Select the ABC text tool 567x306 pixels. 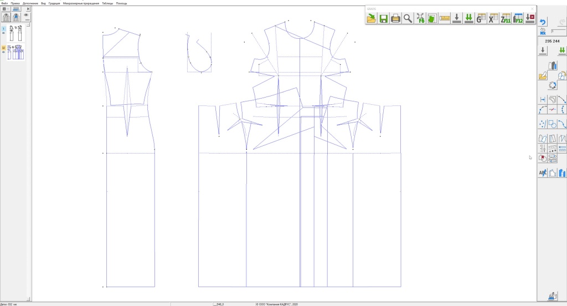click(543, 173)
